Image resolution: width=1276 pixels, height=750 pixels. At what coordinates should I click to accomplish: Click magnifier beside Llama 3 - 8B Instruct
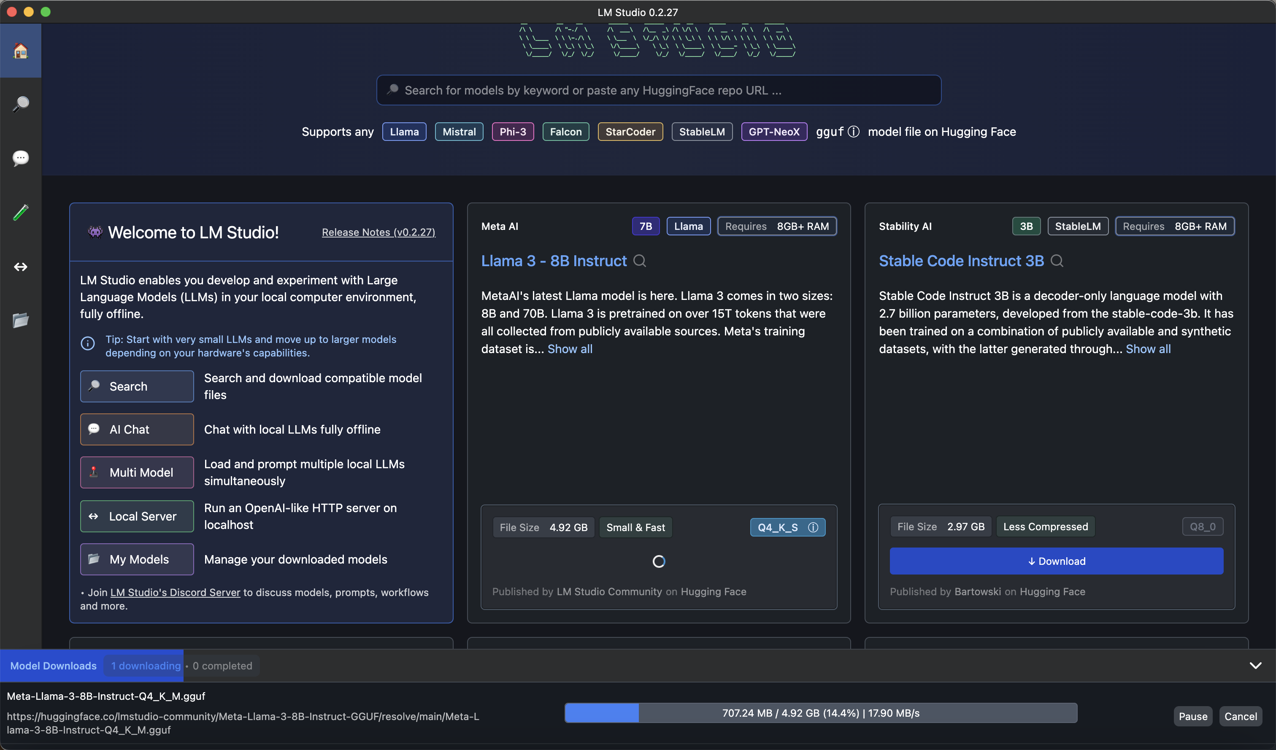(640, 261)
